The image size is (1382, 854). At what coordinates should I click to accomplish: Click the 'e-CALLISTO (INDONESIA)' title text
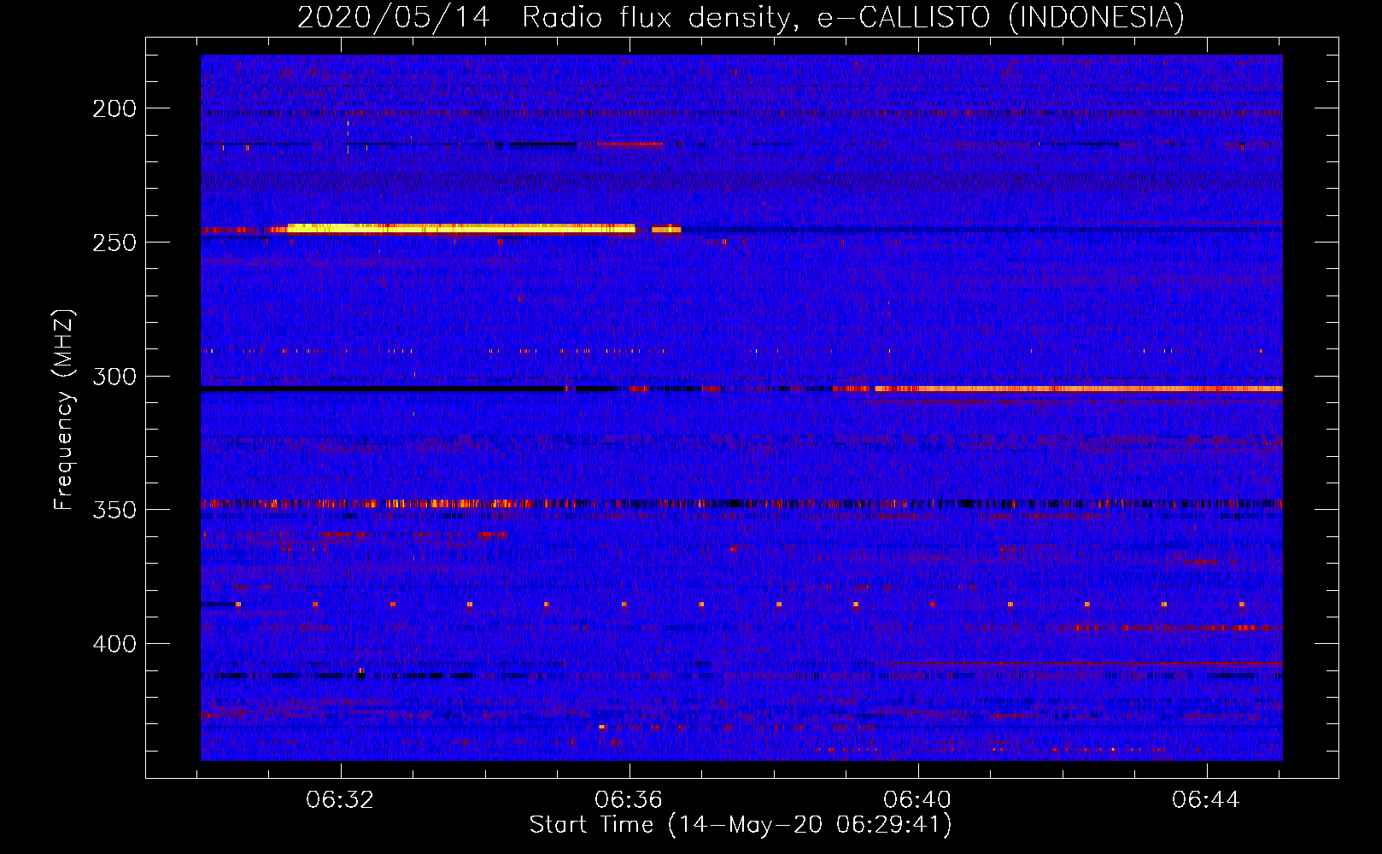[x=1001, y=17]
